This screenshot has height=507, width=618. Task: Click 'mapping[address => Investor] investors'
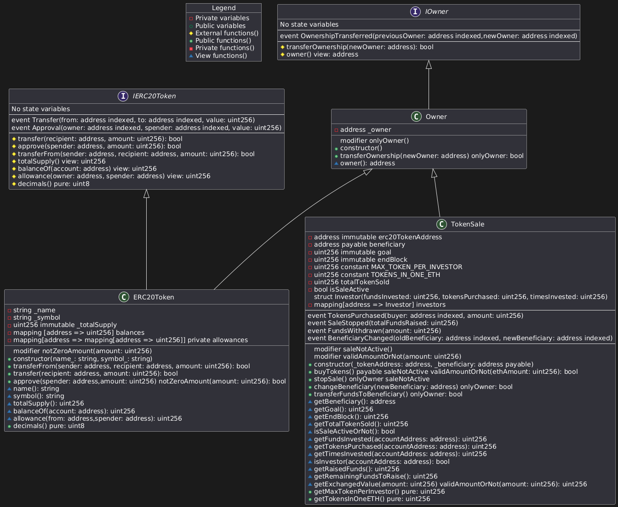[x=380, y=304]
